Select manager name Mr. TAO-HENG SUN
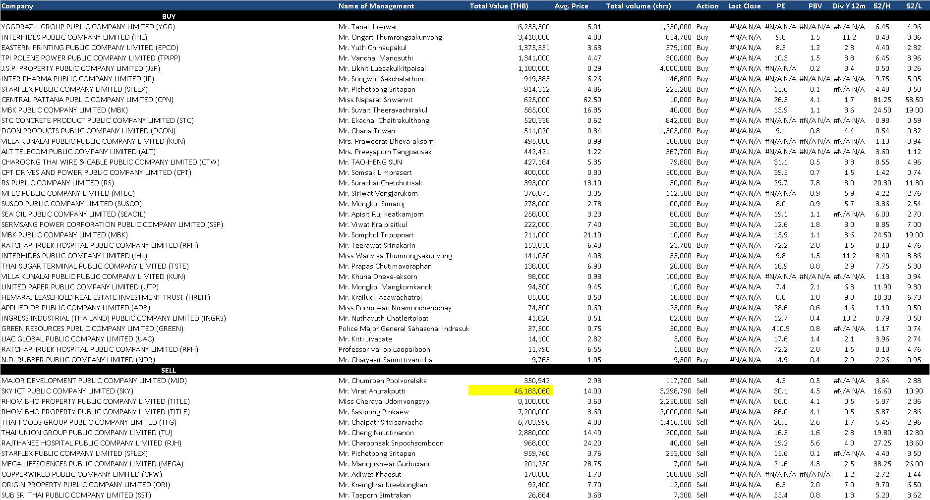The width and height of the screenshot is (930, 500). (370, 162)
